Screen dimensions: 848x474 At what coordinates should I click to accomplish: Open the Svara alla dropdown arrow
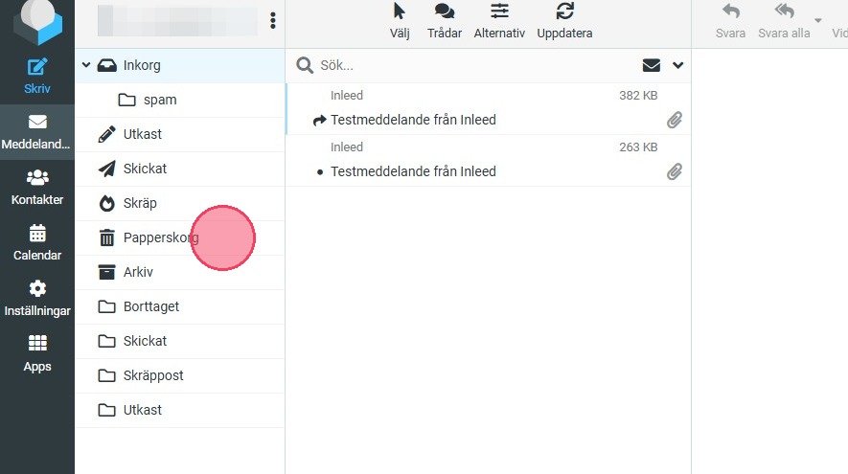pos(817,20)
